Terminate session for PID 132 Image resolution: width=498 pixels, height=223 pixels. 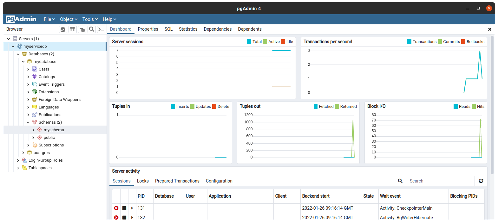coord(116,218)
